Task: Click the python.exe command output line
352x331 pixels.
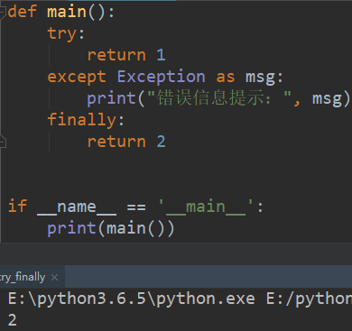Action: (180, 299)
